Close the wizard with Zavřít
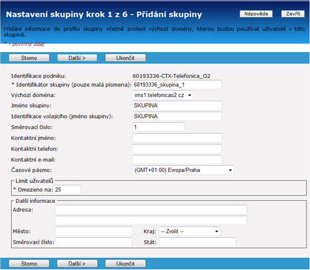This screenshot has height=270, width=310. (293, 14)
